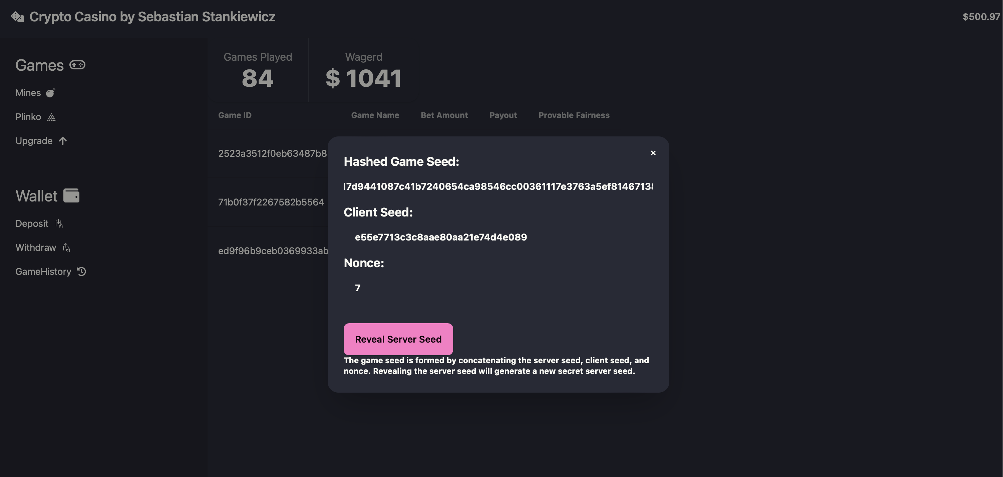Viewport: 1003px width, 477px height.
Task: Select game ID row starting with 71b0f37f
Action: click(x=271, y=202)
